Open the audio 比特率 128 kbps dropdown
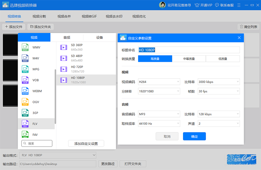 pos(219,114)
